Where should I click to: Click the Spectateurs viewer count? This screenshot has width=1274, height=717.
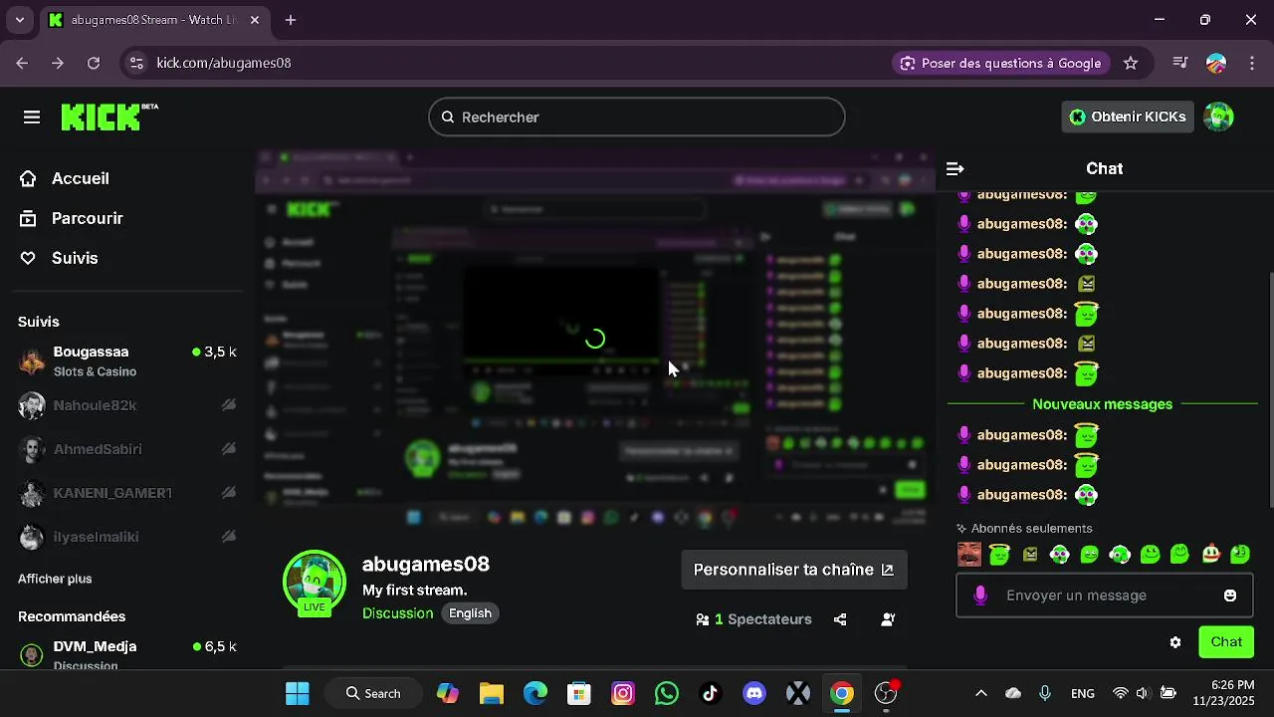(x=754, y=619)
